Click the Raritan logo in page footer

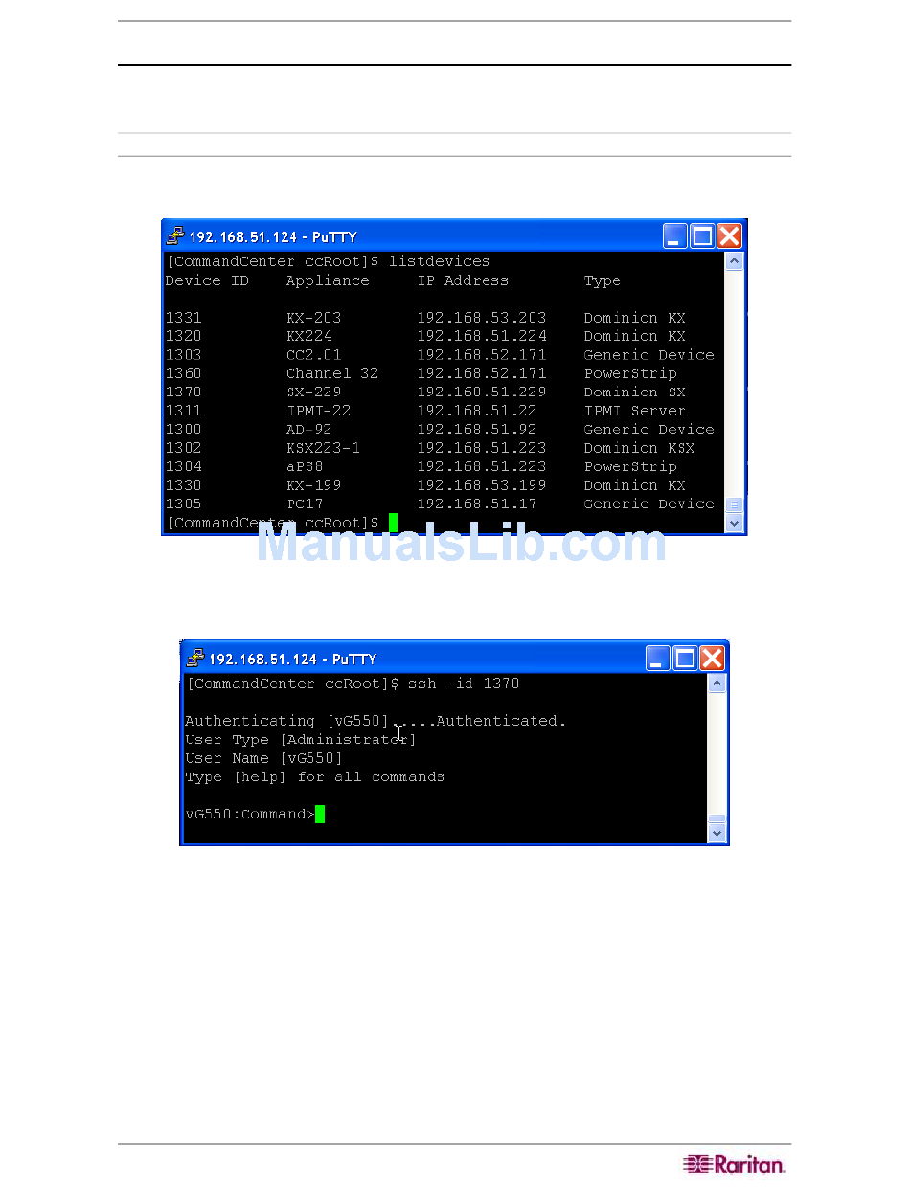[x=734, y=1164]
